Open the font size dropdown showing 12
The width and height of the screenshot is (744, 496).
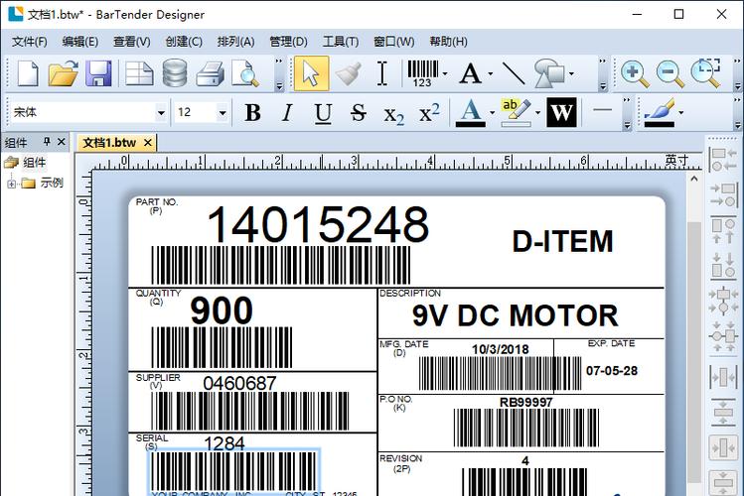click(x=223, y=113)
